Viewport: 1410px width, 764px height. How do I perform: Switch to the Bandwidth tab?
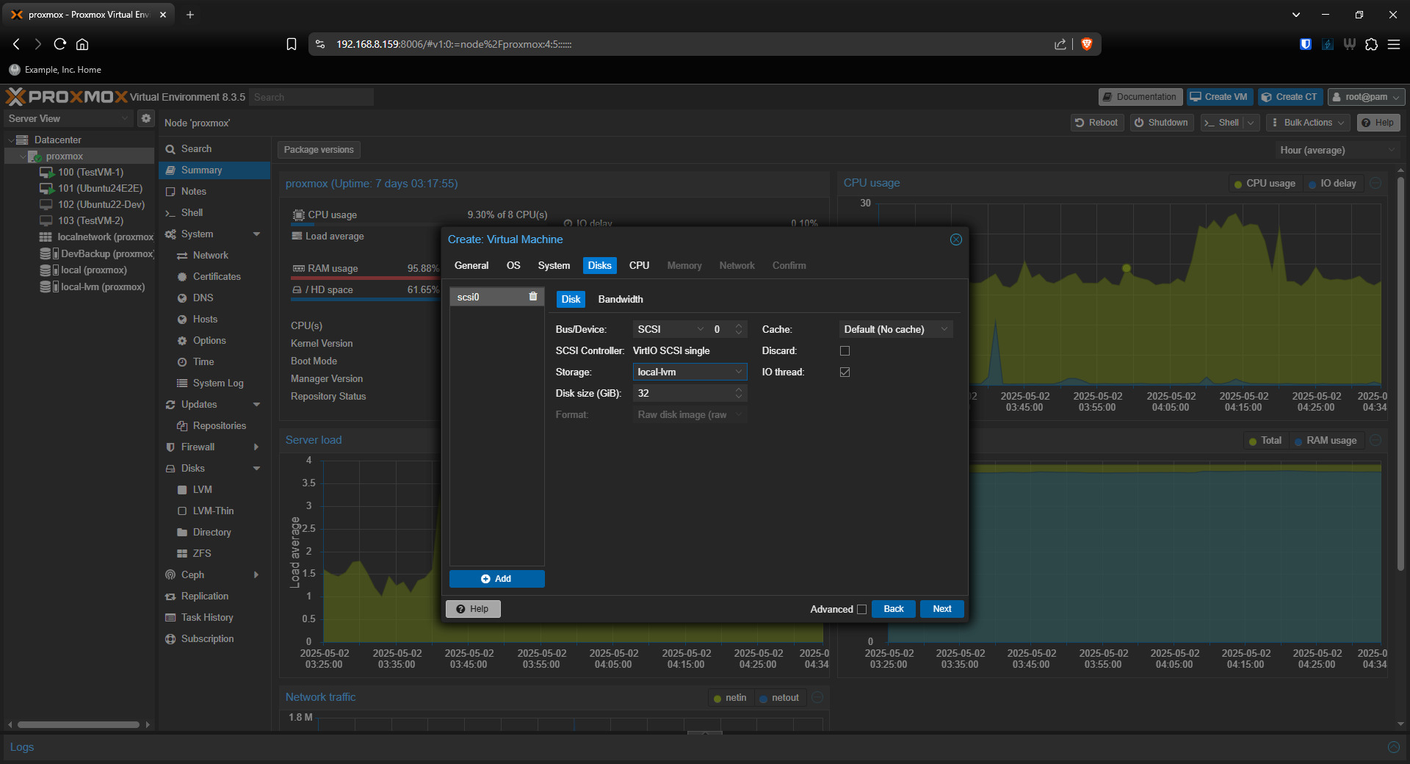(x=620, y=300)
